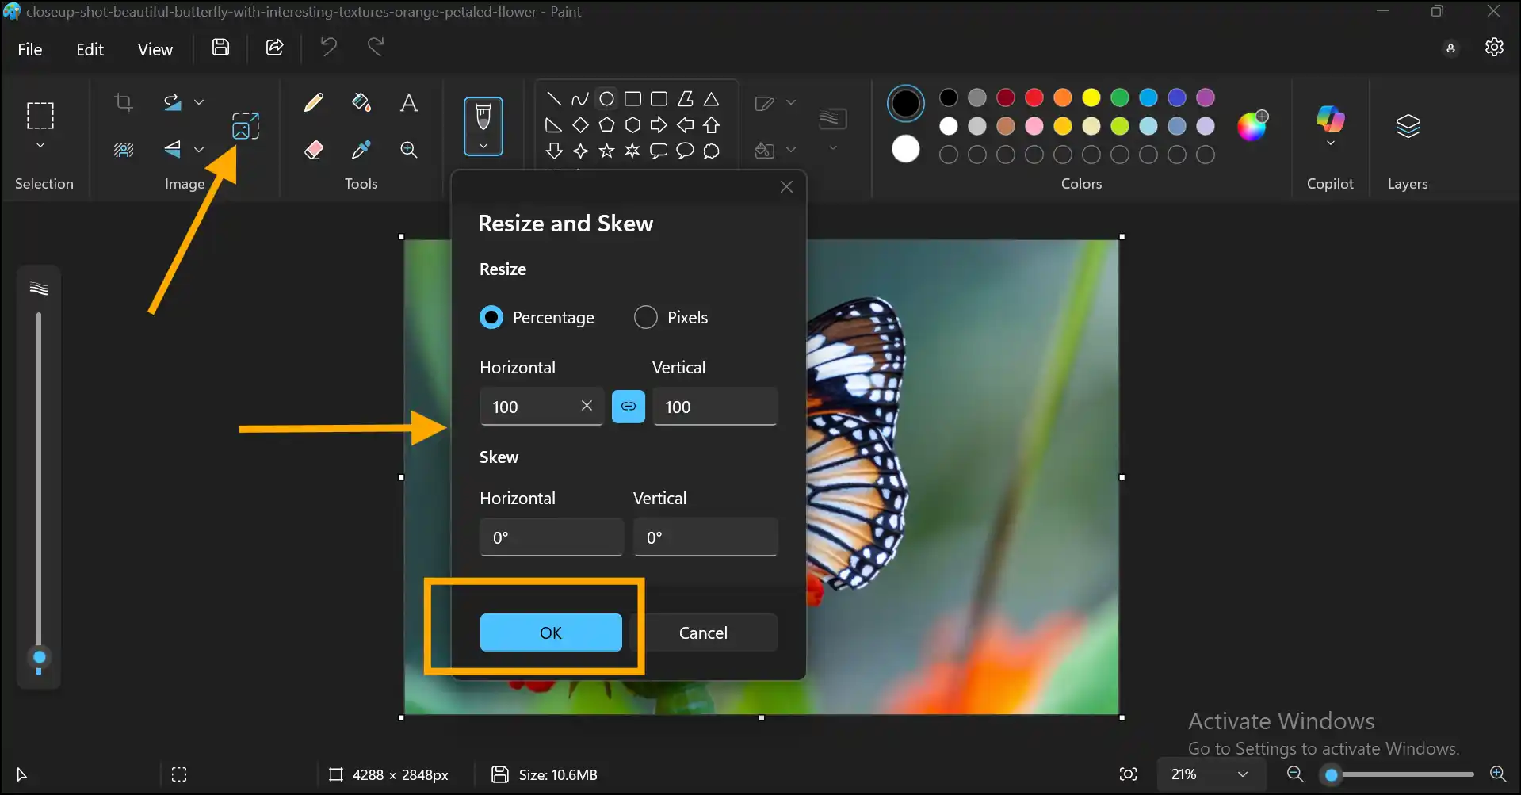
Task: Click the Flip image icon
Action: tap(173, 148)
